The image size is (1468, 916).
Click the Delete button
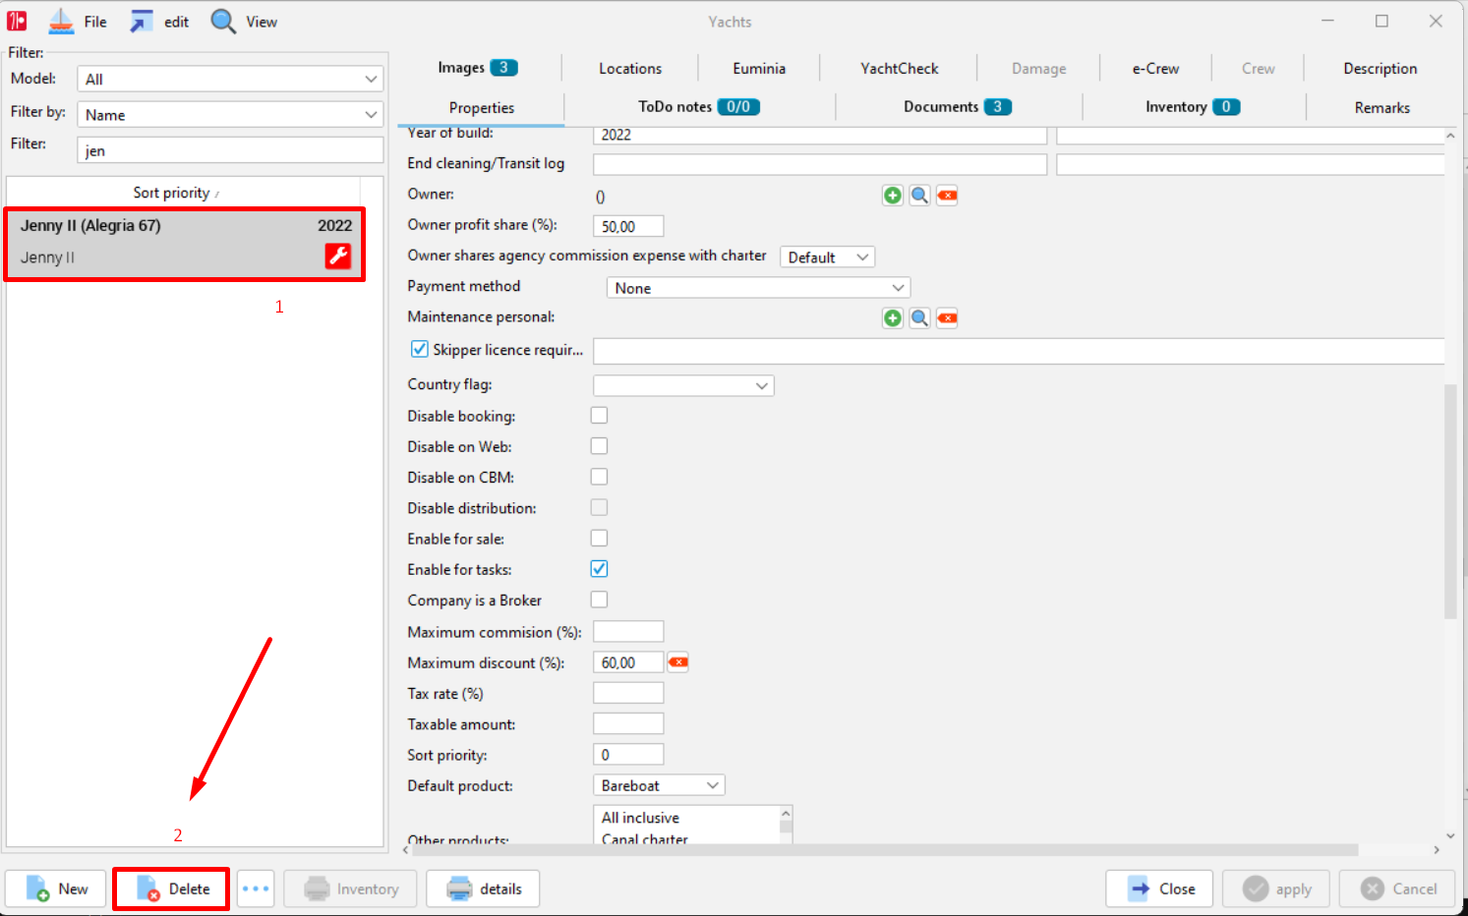(x=171, y=888)
